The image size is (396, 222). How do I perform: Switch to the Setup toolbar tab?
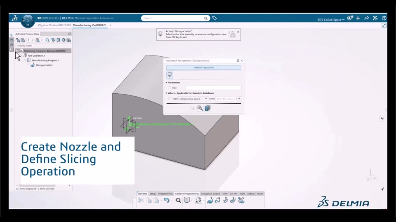[153, 194]
